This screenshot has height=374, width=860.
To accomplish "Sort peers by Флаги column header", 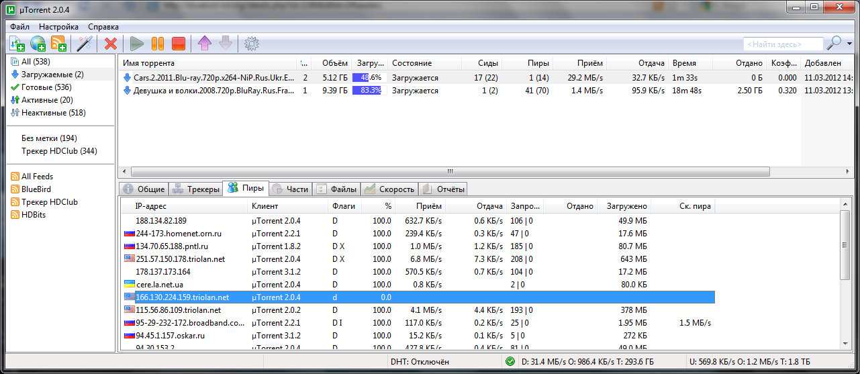I will 344,207.
